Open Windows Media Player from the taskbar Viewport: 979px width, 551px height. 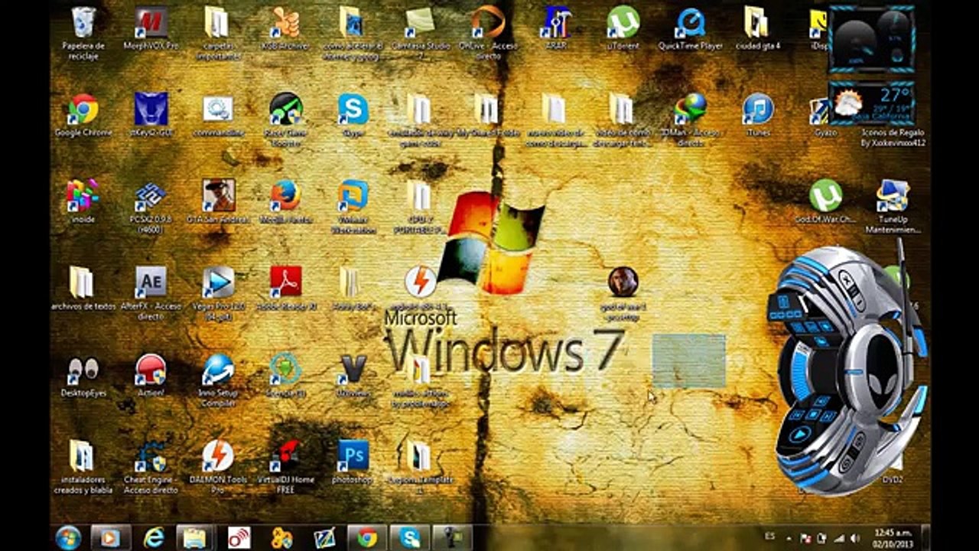pos(111,538)
